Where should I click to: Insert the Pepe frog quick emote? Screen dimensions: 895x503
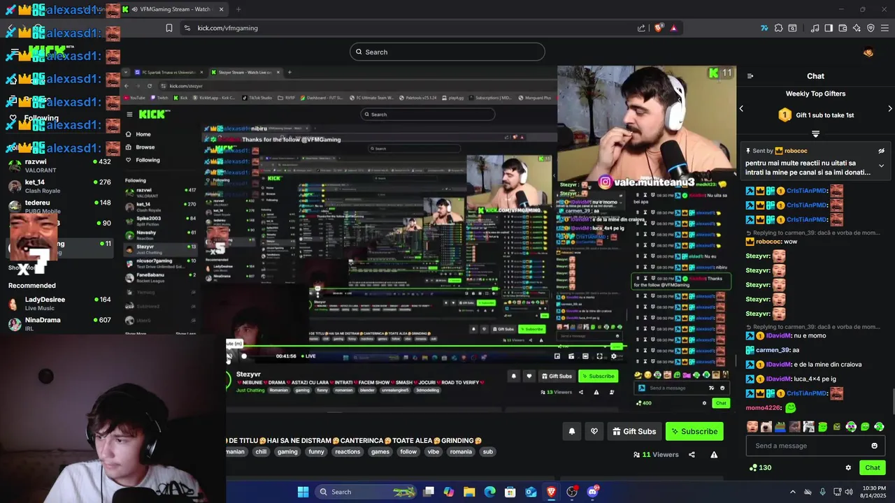point(780,427)
